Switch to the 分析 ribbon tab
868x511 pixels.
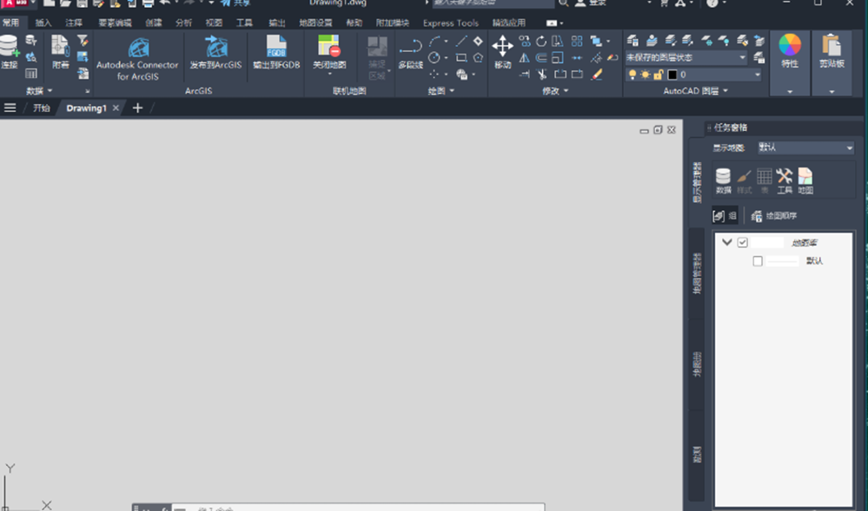pos(183,23)
